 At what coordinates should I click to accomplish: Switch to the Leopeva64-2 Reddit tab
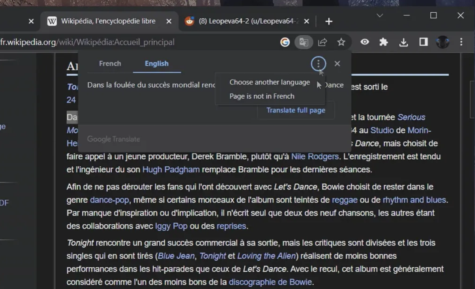[247, 21]
